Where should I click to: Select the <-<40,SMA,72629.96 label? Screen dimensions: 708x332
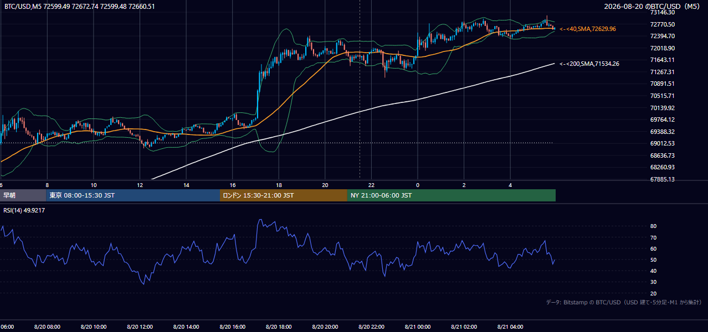[588, 29]
